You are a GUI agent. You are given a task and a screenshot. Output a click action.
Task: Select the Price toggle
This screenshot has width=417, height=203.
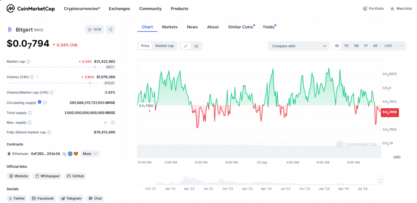pyautogui.click(x=145, y=46)
